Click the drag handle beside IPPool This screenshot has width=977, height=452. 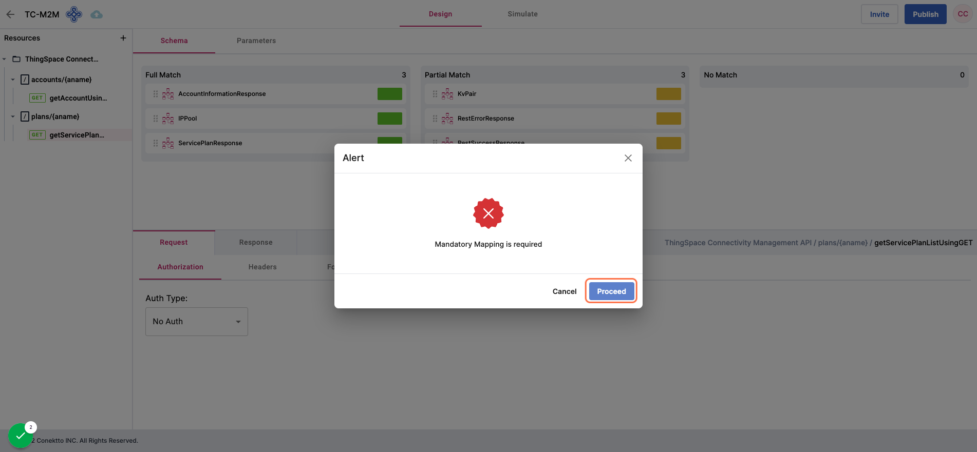point(156,119)
